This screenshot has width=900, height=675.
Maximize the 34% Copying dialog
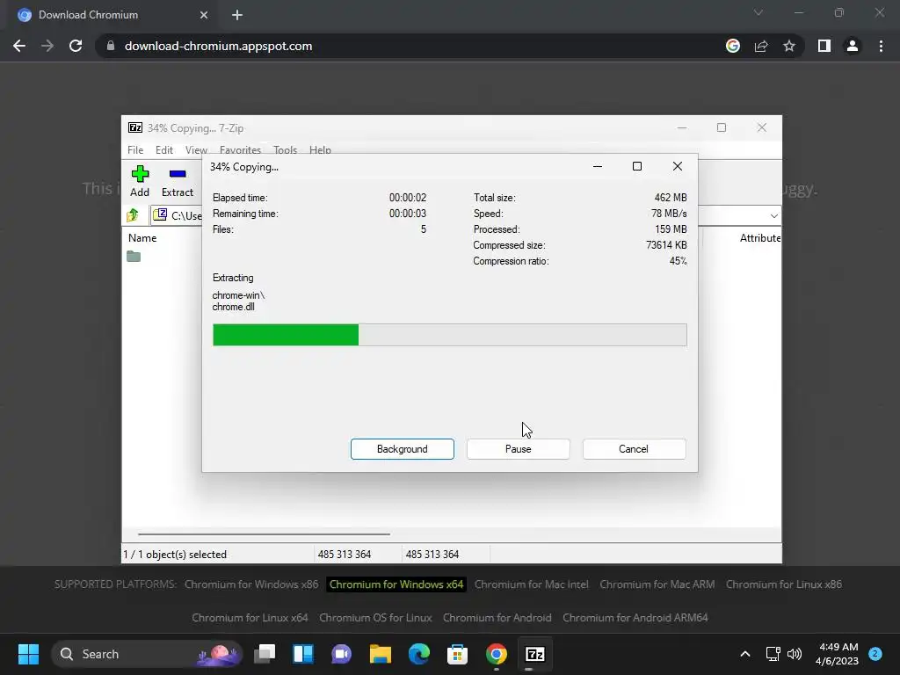[x=637, y=166]
